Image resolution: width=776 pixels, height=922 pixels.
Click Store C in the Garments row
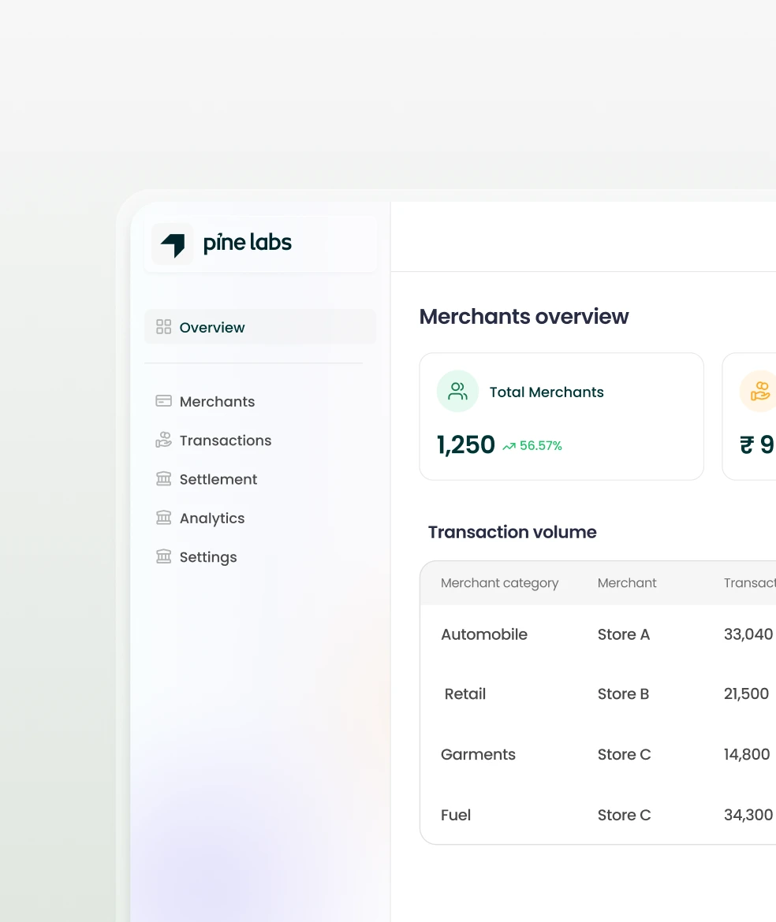click(625, 754)
